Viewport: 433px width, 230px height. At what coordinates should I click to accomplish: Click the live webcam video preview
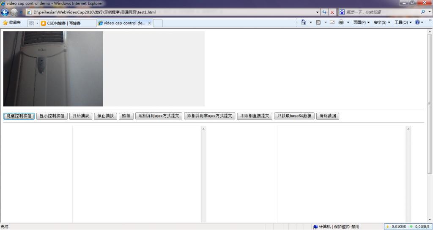pos(53,69)
